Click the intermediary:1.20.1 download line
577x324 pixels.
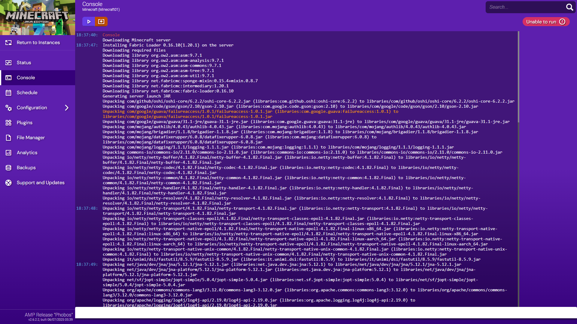[x=166, y=86]
